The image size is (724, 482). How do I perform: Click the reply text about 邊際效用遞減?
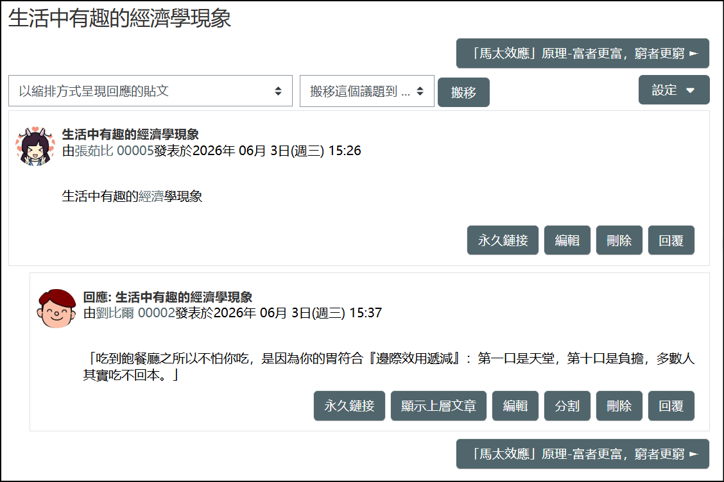pyautogui.click(x=389, y=367)
